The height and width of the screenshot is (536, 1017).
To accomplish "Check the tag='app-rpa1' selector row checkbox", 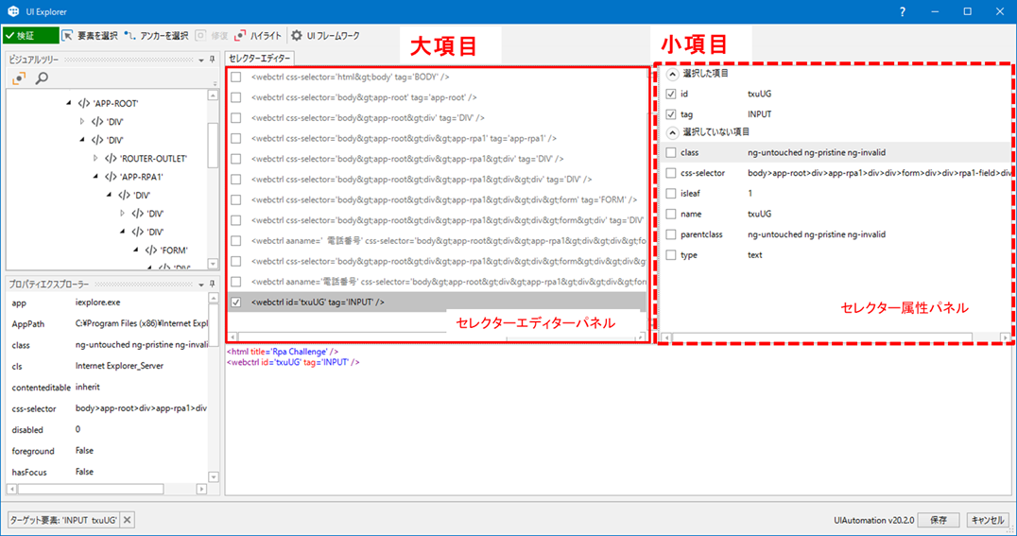I will [236, 138].
